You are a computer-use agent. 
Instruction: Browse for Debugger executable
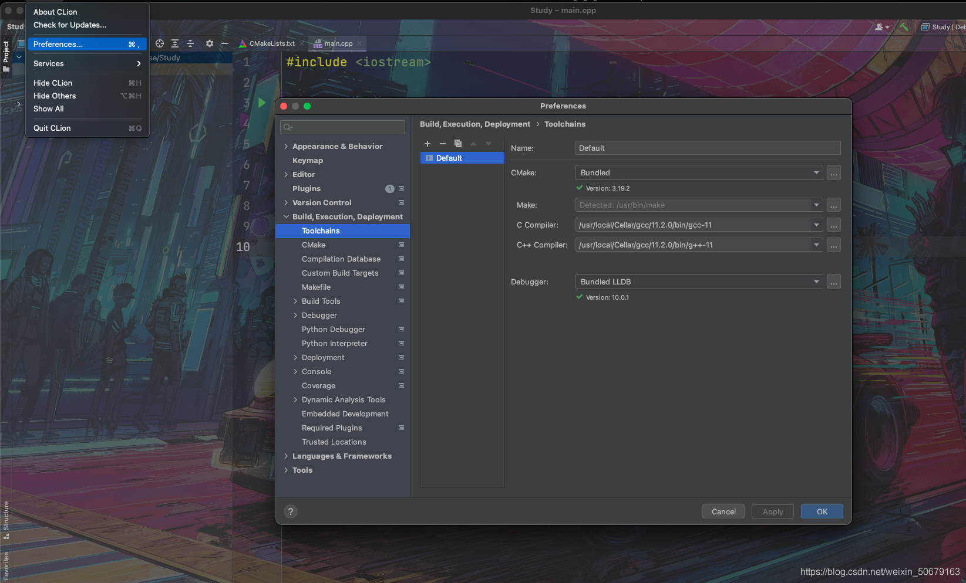[x=834, y=282]
